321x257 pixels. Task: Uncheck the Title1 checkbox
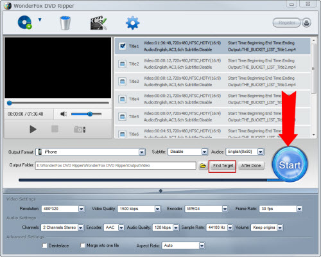[x=123, y=46]
